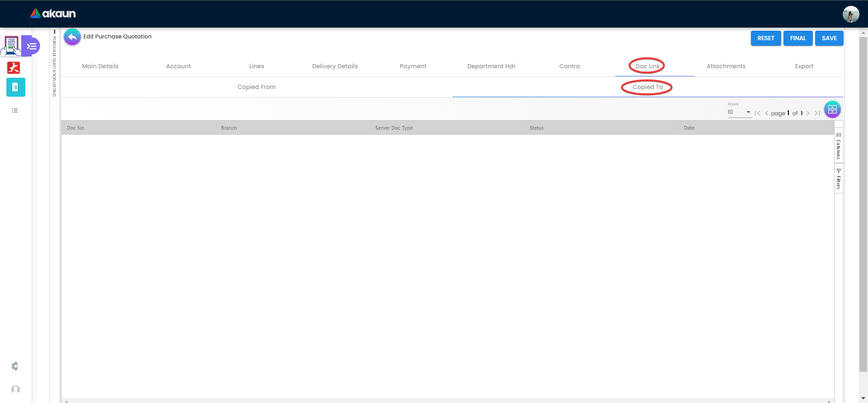Go to the previous page

coord(766,113)
